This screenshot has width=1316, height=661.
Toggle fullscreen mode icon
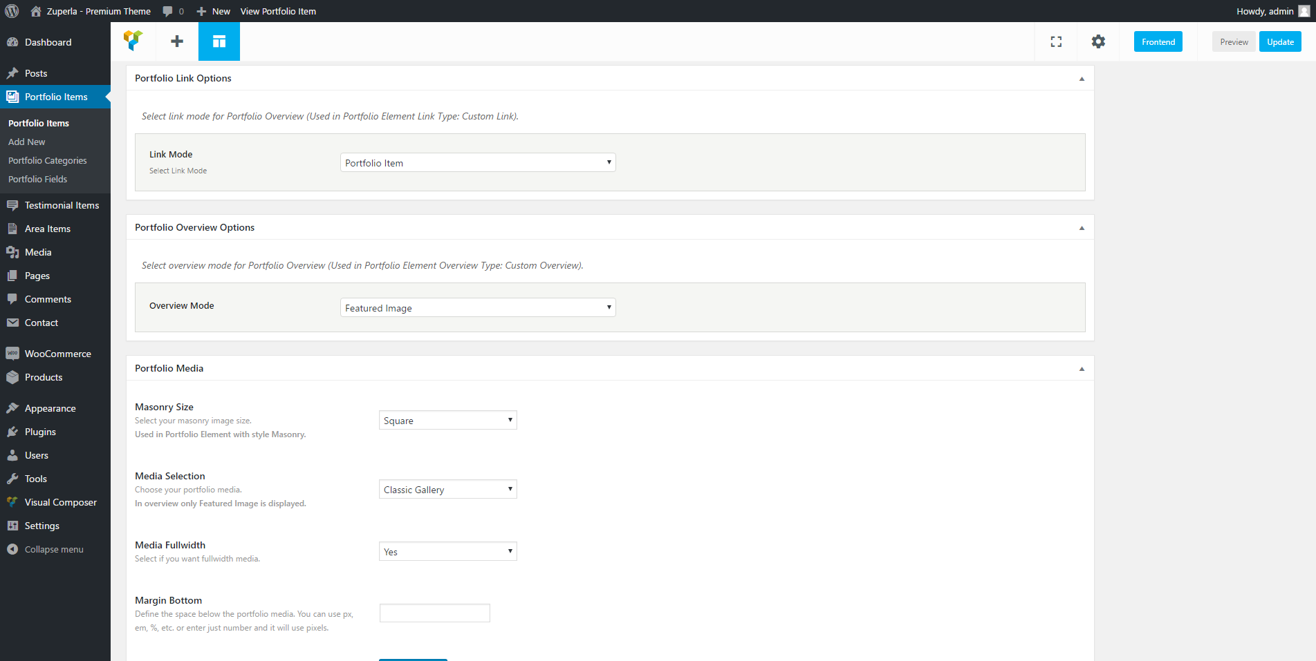[1056, 41]
